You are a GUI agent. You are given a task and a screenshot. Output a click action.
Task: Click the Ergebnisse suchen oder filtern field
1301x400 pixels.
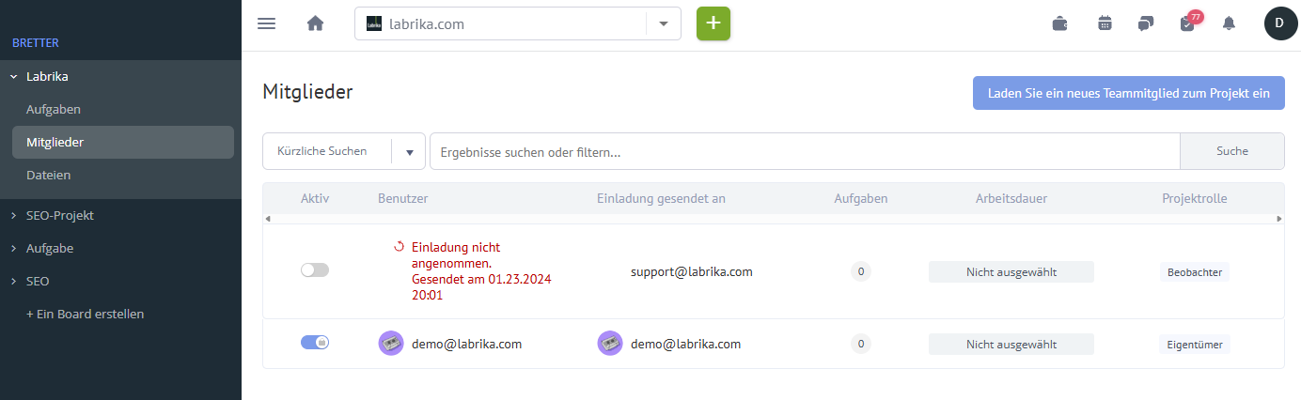(805, 151)
